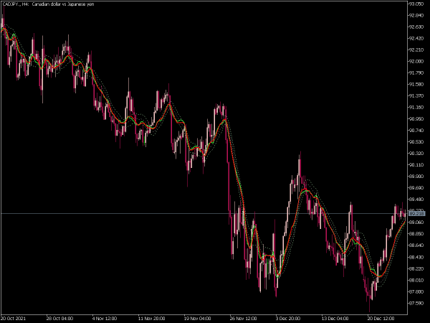Select the 13 Dec 04:00 time label
This screenshot has height=323, width=430.
pyautogui.click(x=335, y=319)
